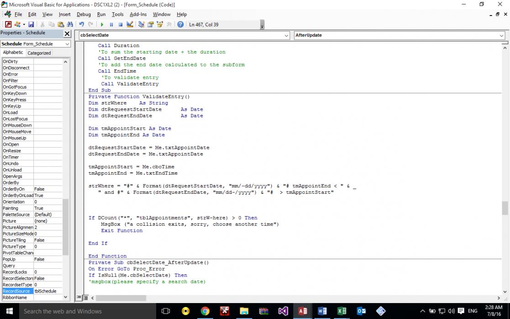Open the Schedule Form_Schedule object dropdown
Viewport: 510px width, 319px height.
tap(67, 44)
